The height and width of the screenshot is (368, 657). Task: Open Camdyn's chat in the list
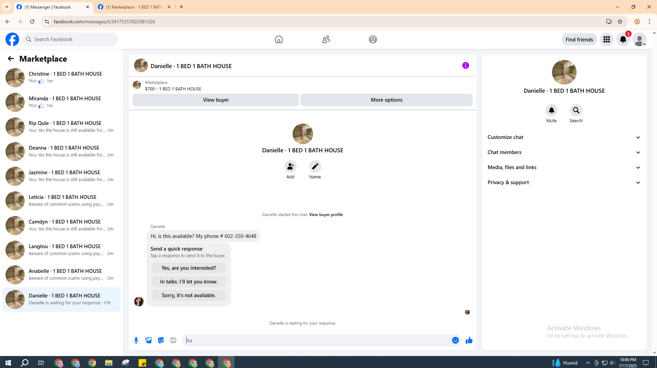tap(62, 226)
